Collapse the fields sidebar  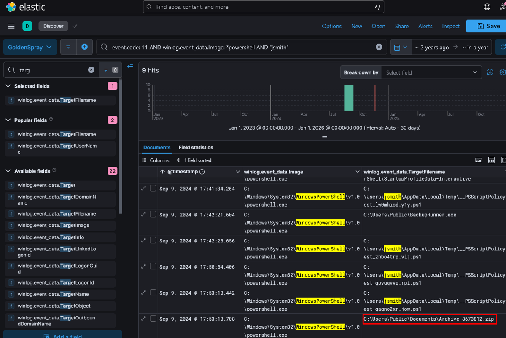coord(130,67)
